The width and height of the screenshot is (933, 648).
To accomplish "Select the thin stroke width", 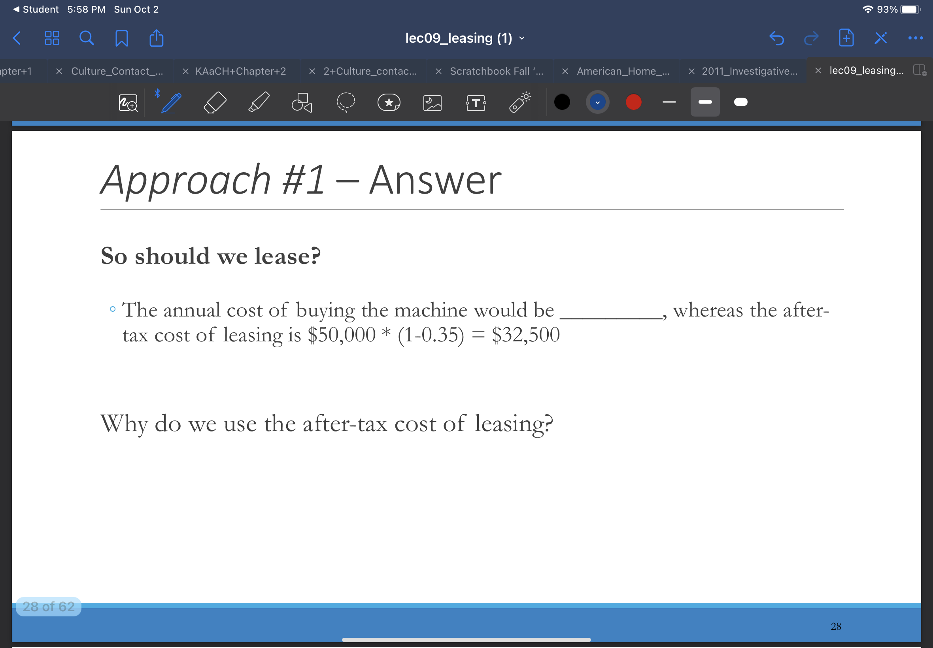I will click(x=669, y=102).
